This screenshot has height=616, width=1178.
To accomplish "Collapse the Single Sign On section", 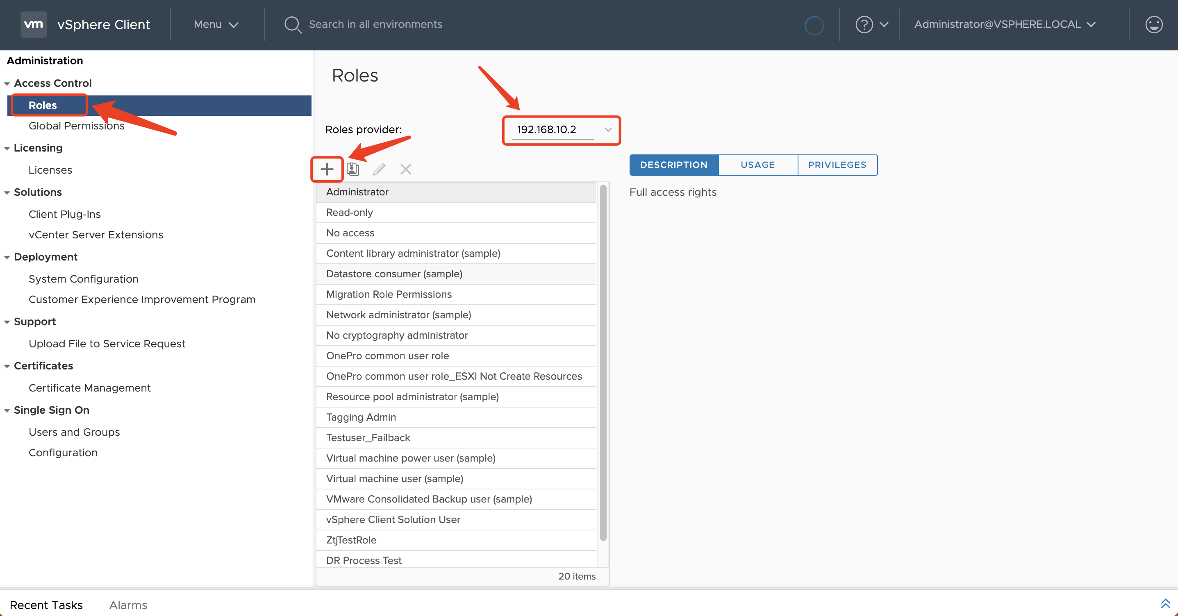I will point(7,411).
